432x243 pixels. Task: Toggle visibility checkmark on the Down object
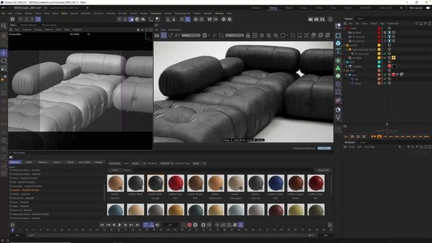point(385,83)
